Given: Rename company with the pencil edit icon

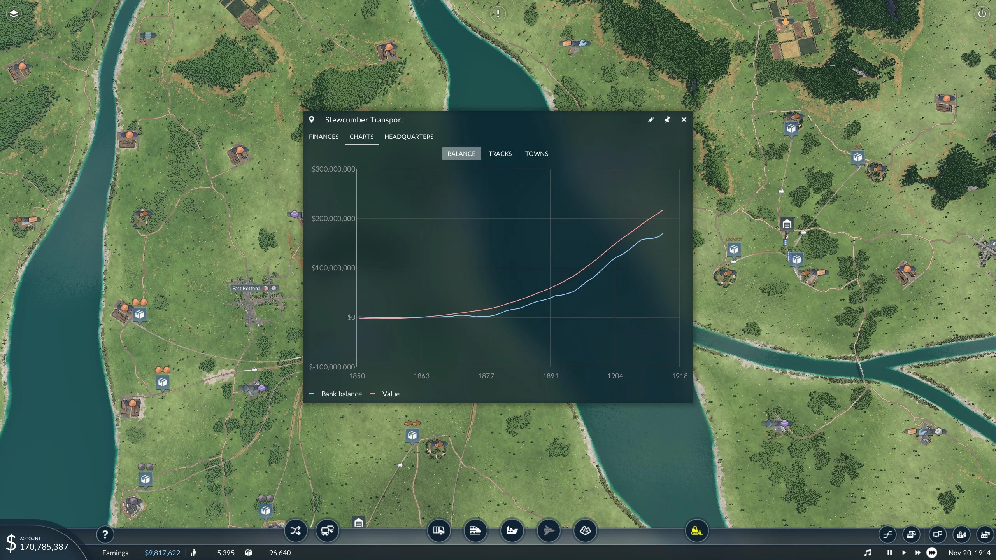Looking at the screenshot, I should click(x=651, y=120).
